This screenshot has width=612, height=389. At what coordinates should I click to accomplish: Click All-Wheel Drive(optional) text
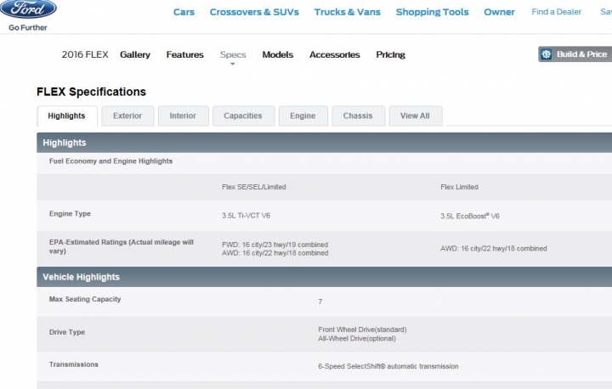pos(357,339)
